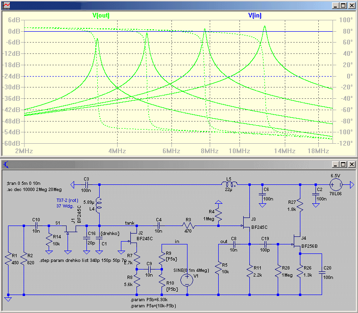Select the R3 470 resistor symbol
Screen dimensions: 358x313
[188, 226]
